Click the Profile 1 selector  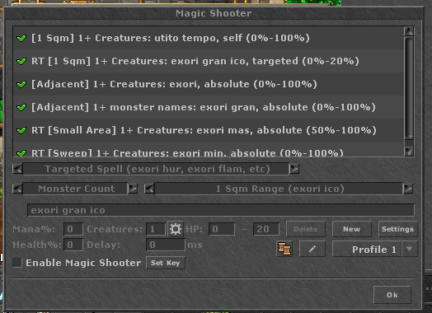(x=367, y=249)
